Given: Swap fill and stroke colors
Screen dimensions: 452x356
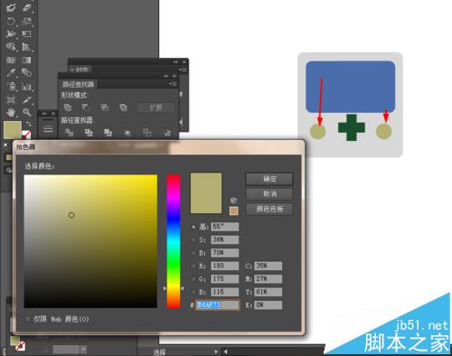Looking at the screenshot, I should click(28, 124).
